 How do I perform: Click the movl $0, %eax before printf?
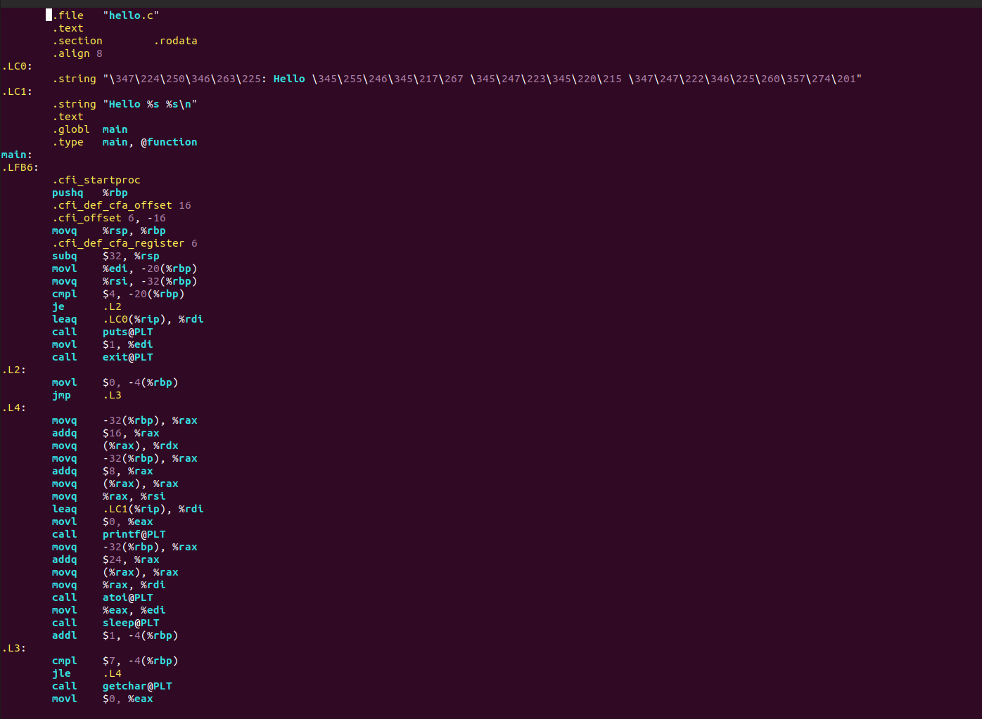[103, 522]
